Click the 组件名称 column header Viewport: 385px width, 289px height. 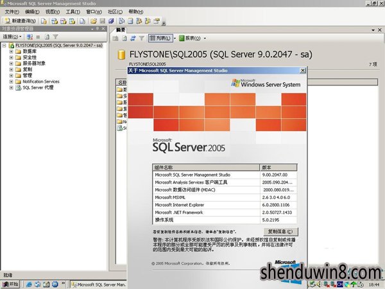pos(206,168)
